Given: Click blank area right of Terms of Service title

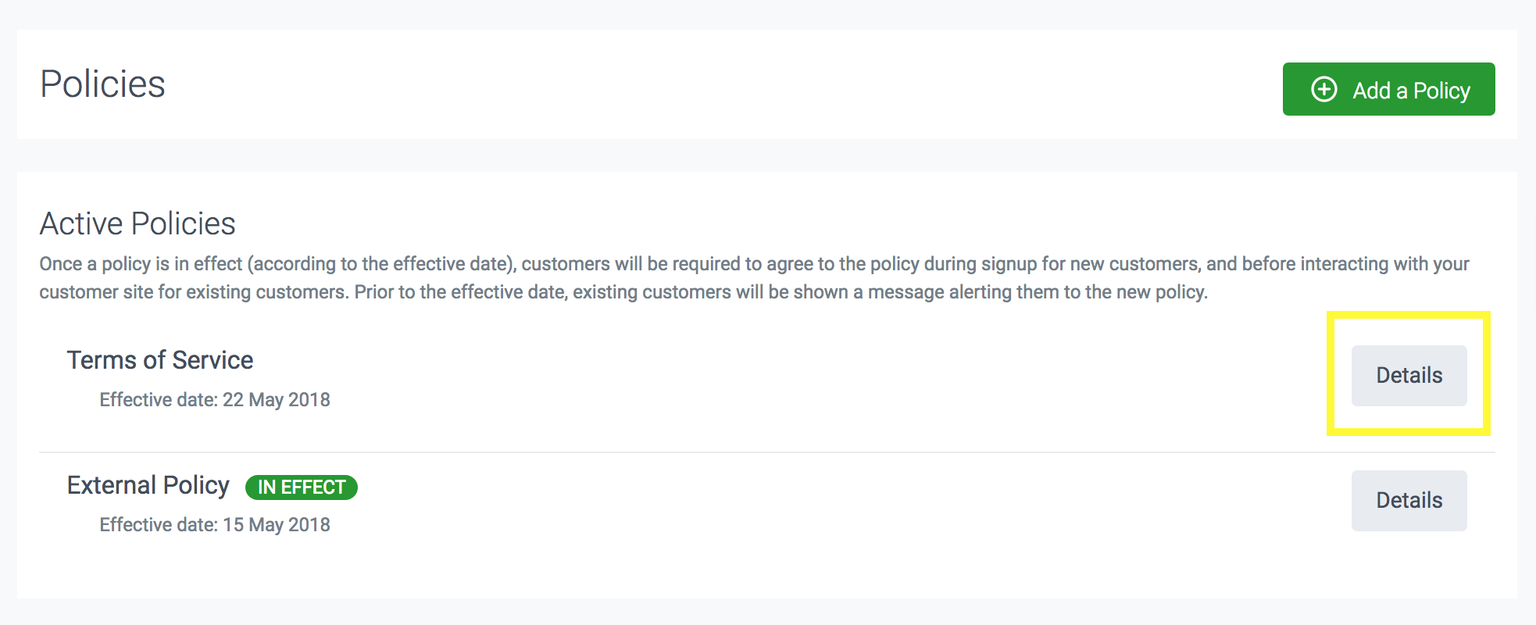Looking at the screenshot, I should [x=703, y=360].
